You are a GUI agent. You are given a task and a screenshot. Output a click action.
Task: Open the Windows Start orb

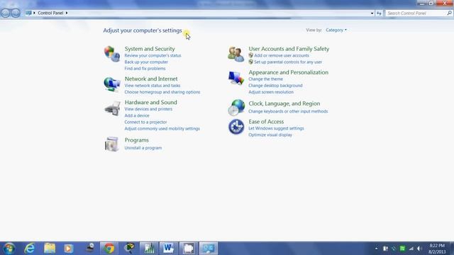pyautogui.click(x=9, y=249)
